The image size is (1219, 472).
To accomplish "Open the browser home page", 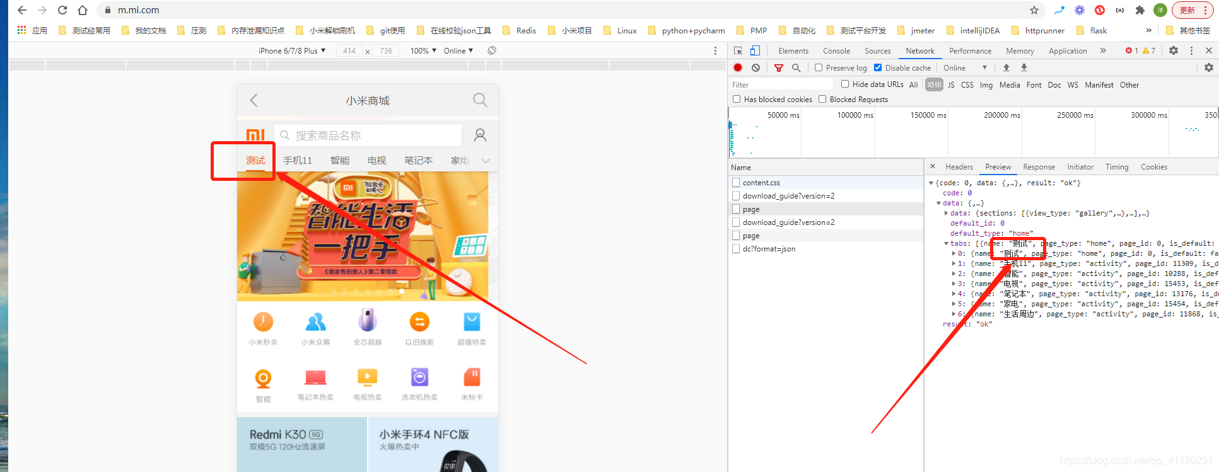I will (83, 10).
